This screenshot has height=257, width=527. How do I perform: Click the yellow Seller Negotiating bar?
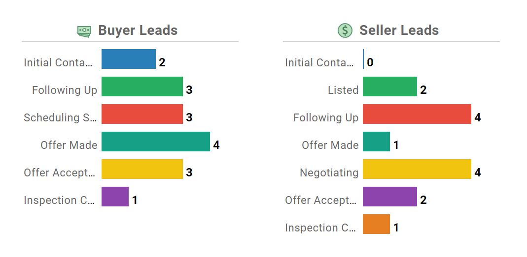pyautogui.click(x=417, y=169)
